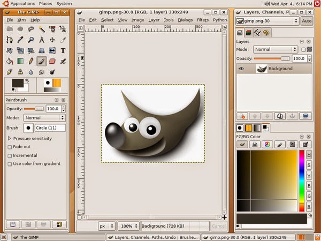
Task: Select the Blend gradient tool
Action: (x=20, y=61)
